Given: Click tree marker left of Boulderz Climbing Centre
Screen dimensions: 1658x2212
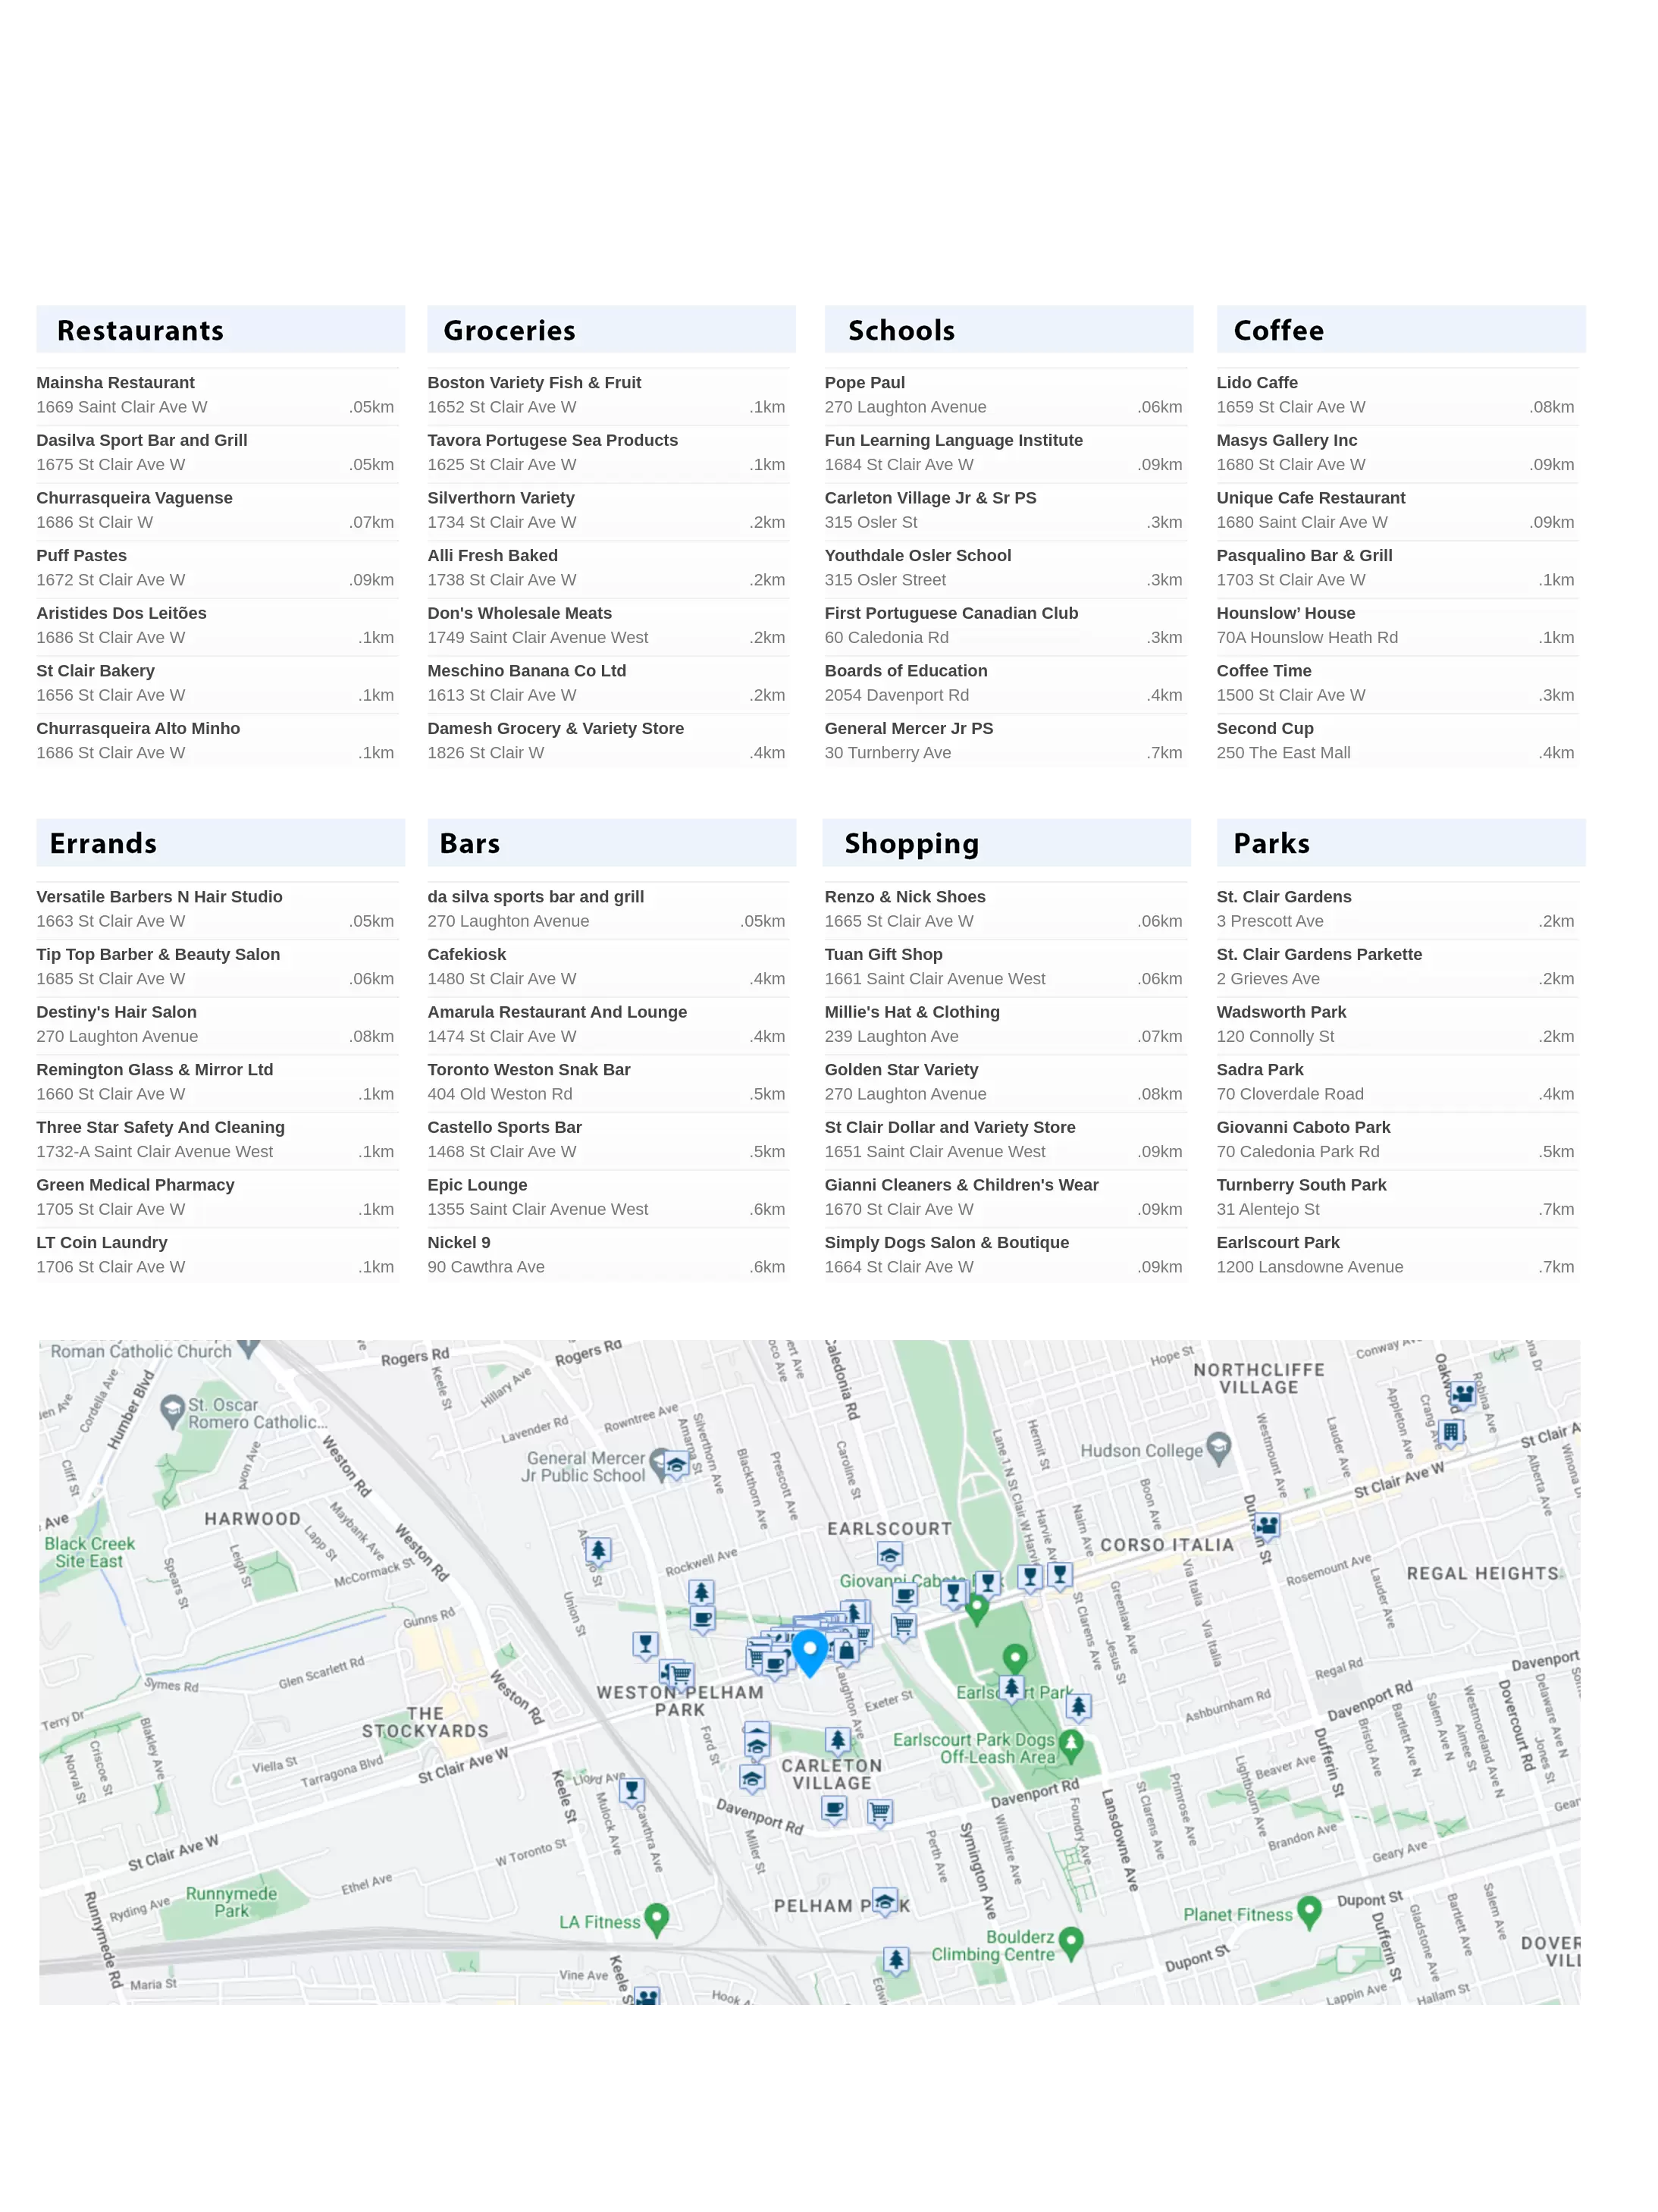Looking at the screenshot, I should 896,1959.
